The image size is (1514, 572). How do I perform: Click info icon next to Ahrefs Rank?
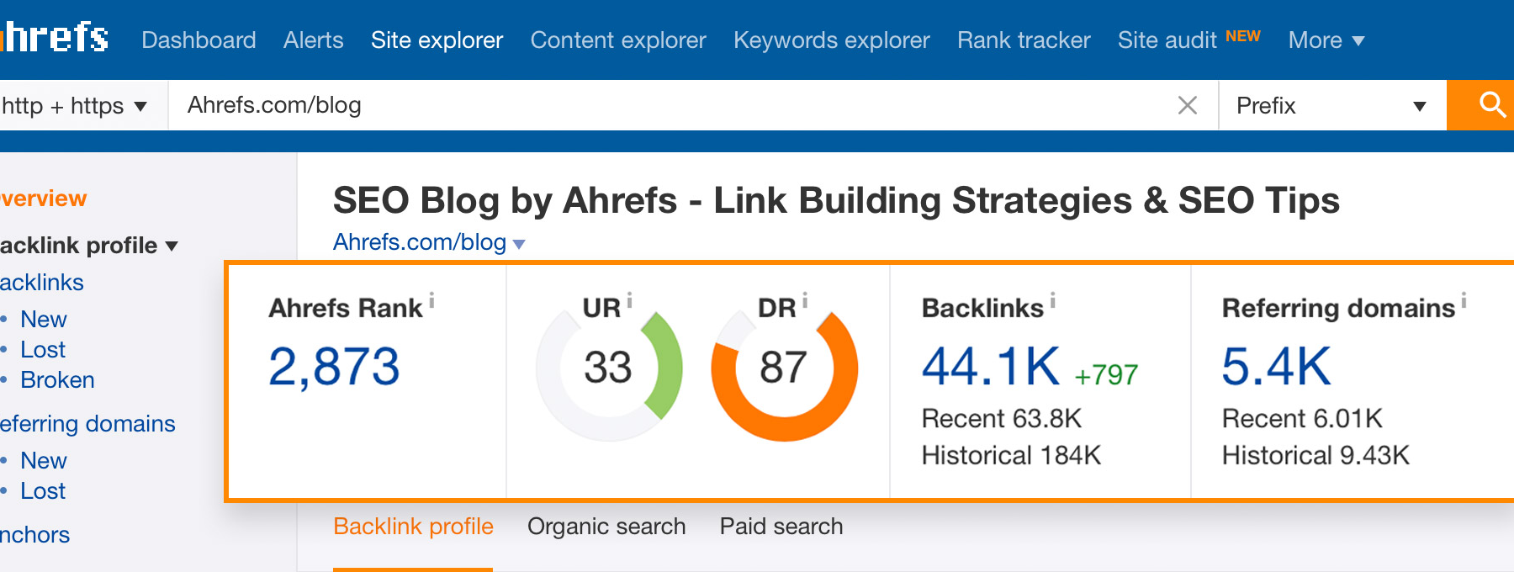(432, 299)
